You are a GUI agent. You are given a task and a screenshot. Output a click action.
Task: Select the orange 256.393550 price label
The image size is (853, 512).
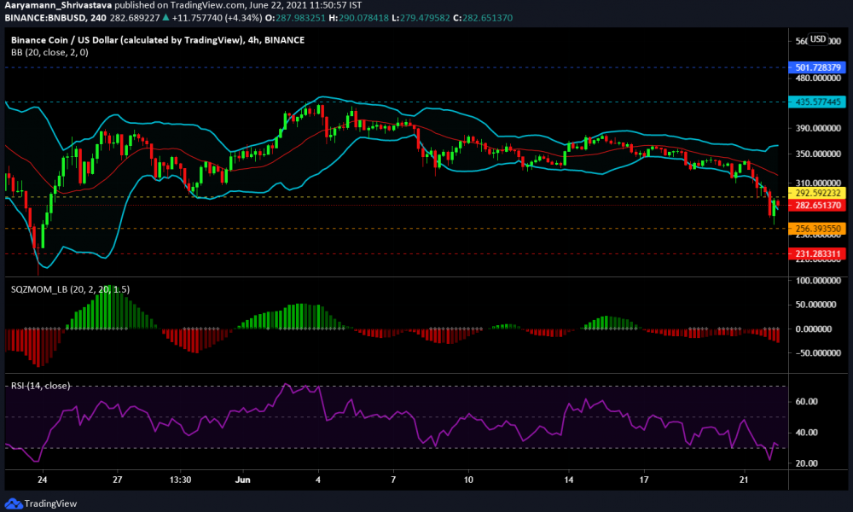coord(817,229)
